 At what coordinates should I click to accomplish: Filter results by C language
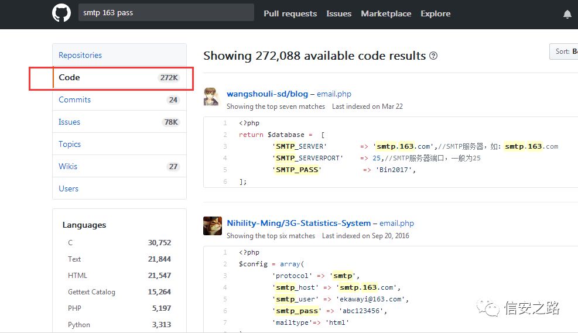119,243
